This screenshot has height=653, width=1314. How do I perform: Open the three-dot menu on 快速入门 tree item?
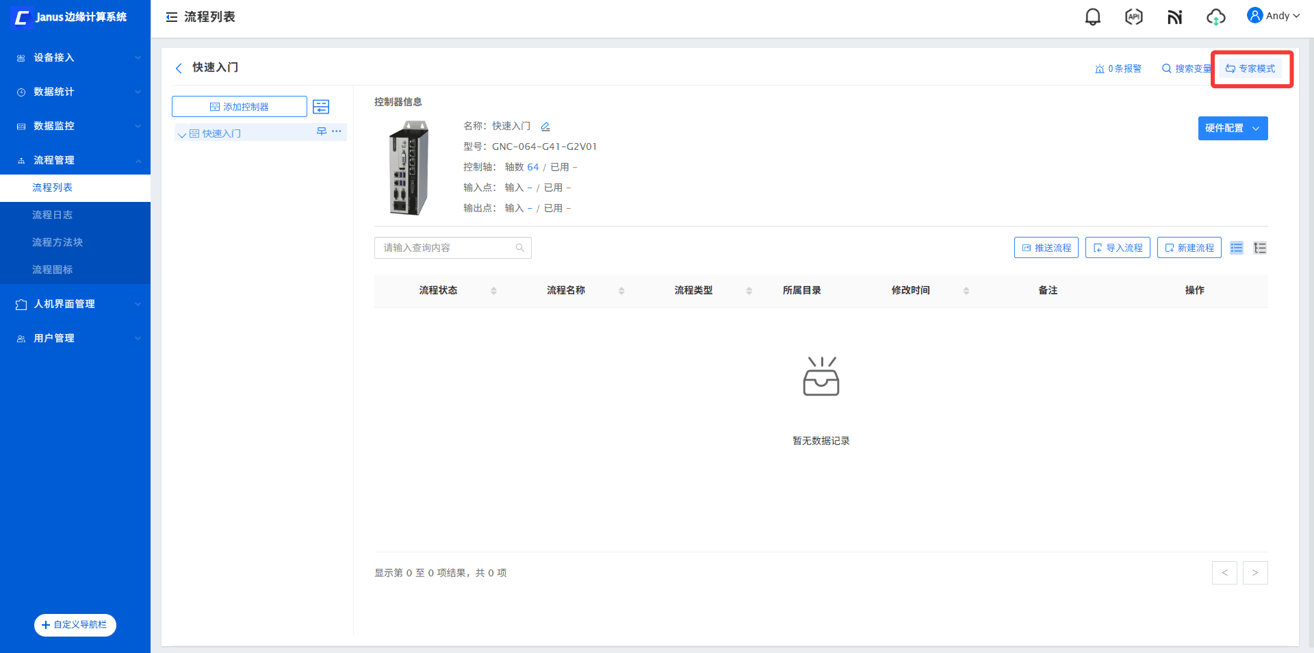coord(337,131)
